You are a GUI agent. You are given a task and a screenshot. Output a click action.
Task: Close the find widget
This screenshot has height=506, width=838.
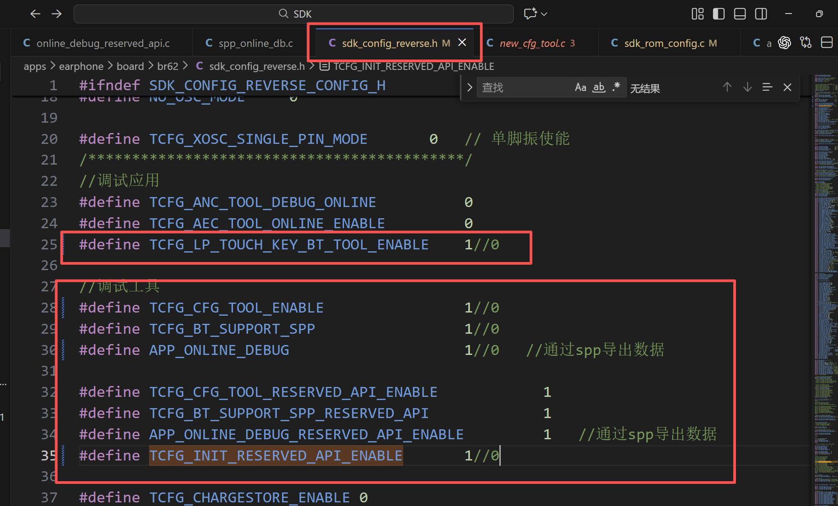(787, 87)
